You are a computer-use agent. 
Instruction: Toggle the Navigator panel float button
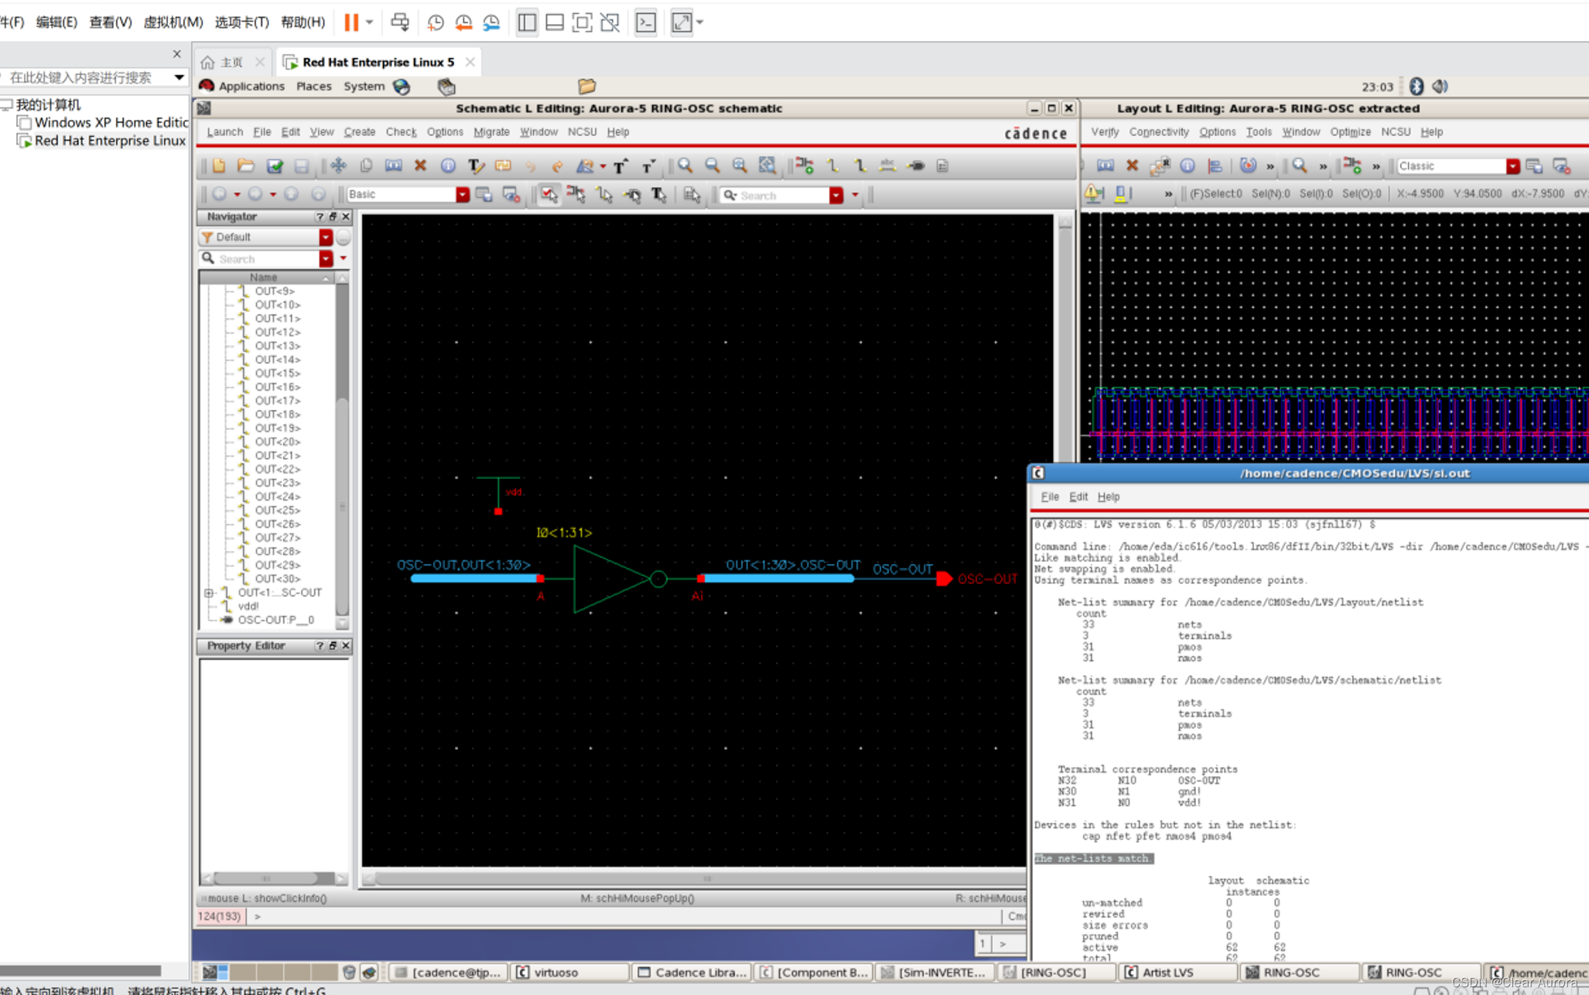point(333,217)
